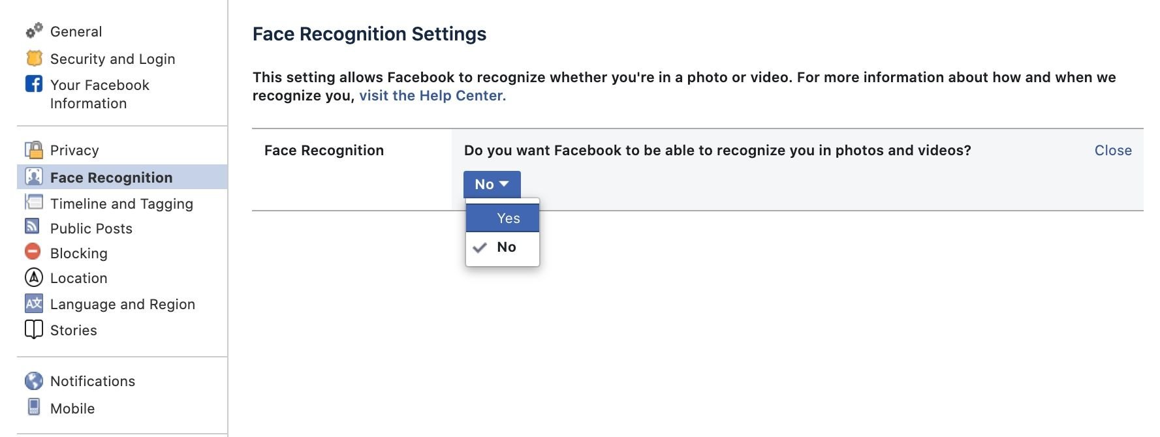This screenshot has height=437, width=1160.
Task: Click the Timeline and Tagging icon
Action: coord(34,203)
